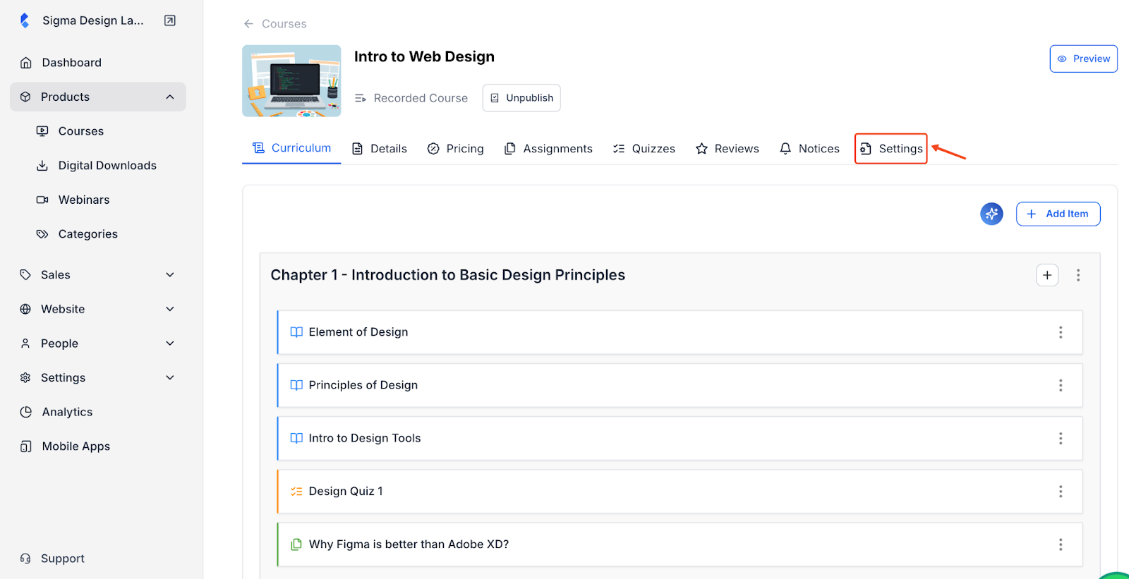Open the Design Quiz 1 item
Image resolution: width=1129 pixels, height=579 pixels.
[680, 492]
